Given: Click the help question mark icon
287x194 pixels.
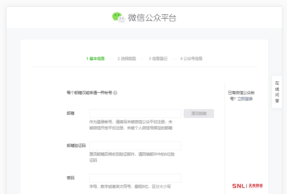Looking at the screenshot, I should click(x=115, y=93).
